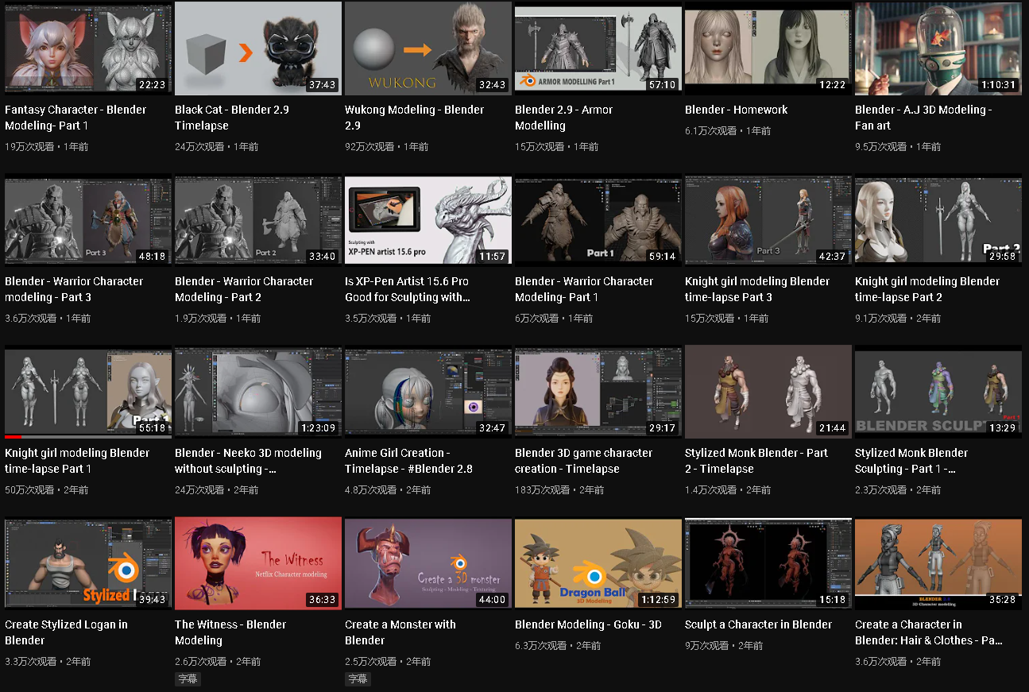1029x692 pixels.
Task: Click title Create a Monster with Blender
Action: (x=400, y=632)
